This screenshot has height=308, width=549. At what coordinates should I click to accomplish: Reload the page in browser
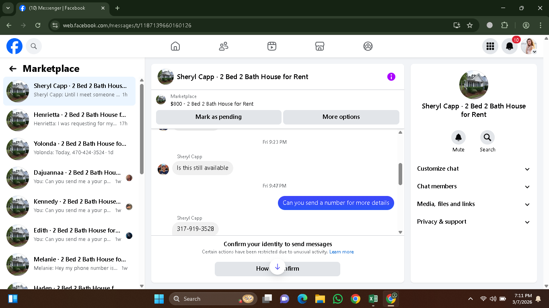[x=38, y=25]
